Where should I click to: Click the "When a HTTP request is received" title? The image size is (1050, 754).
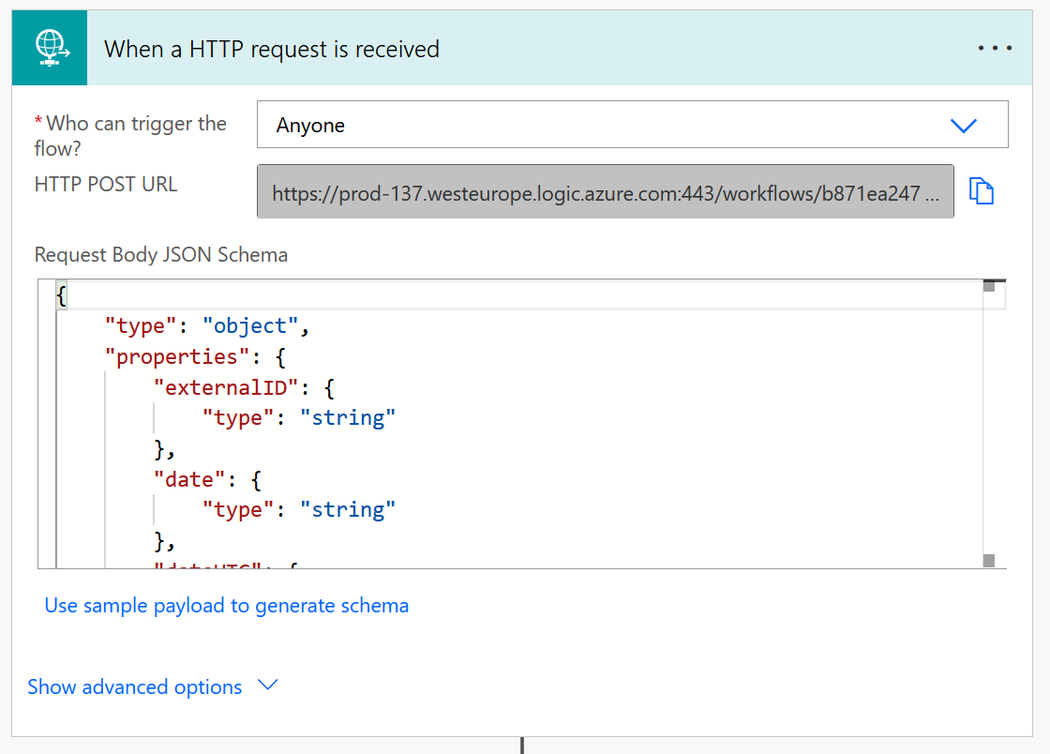[272, 49]
